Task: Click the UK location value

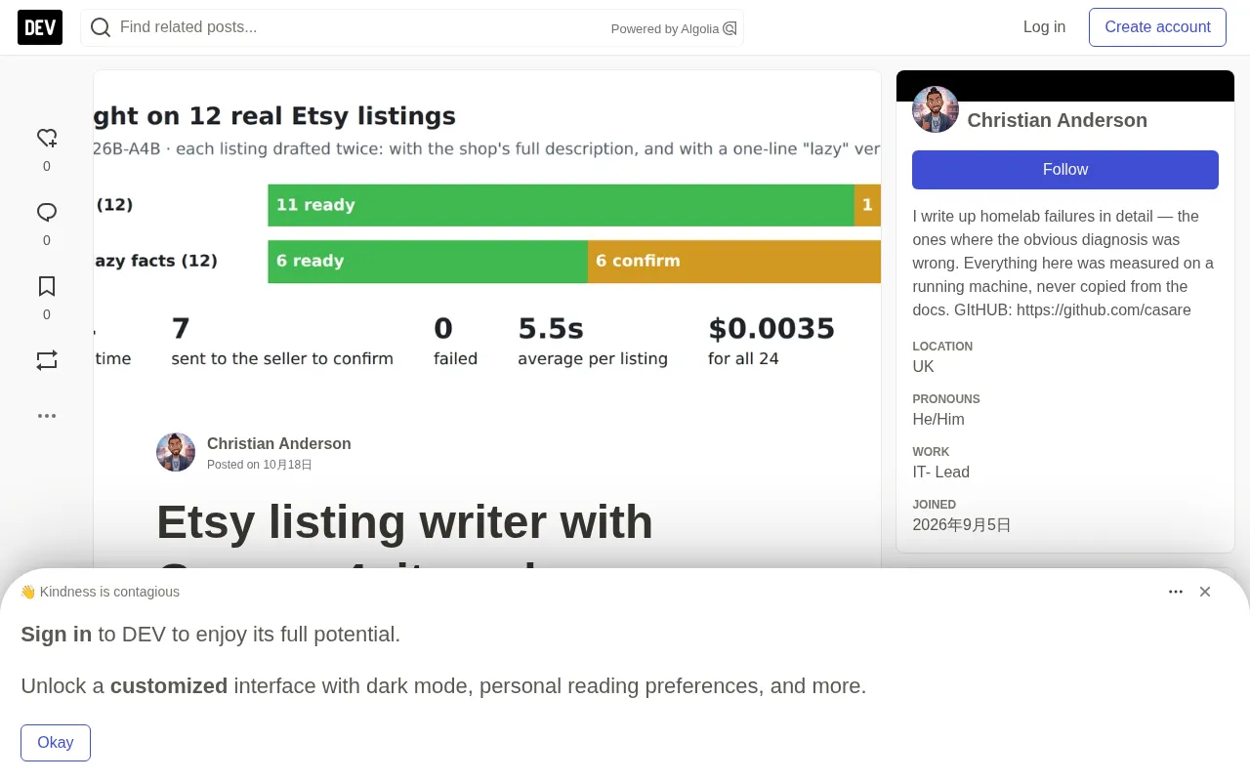Action: [x=923, y=366]
